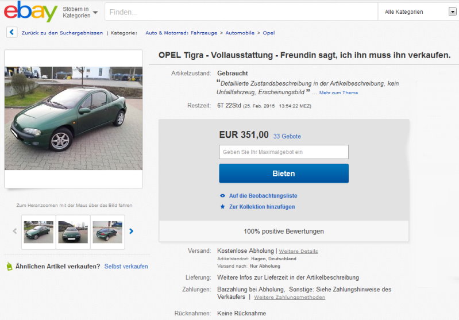
Task: Select the third car thumbnail
Action: pos(107,232)
